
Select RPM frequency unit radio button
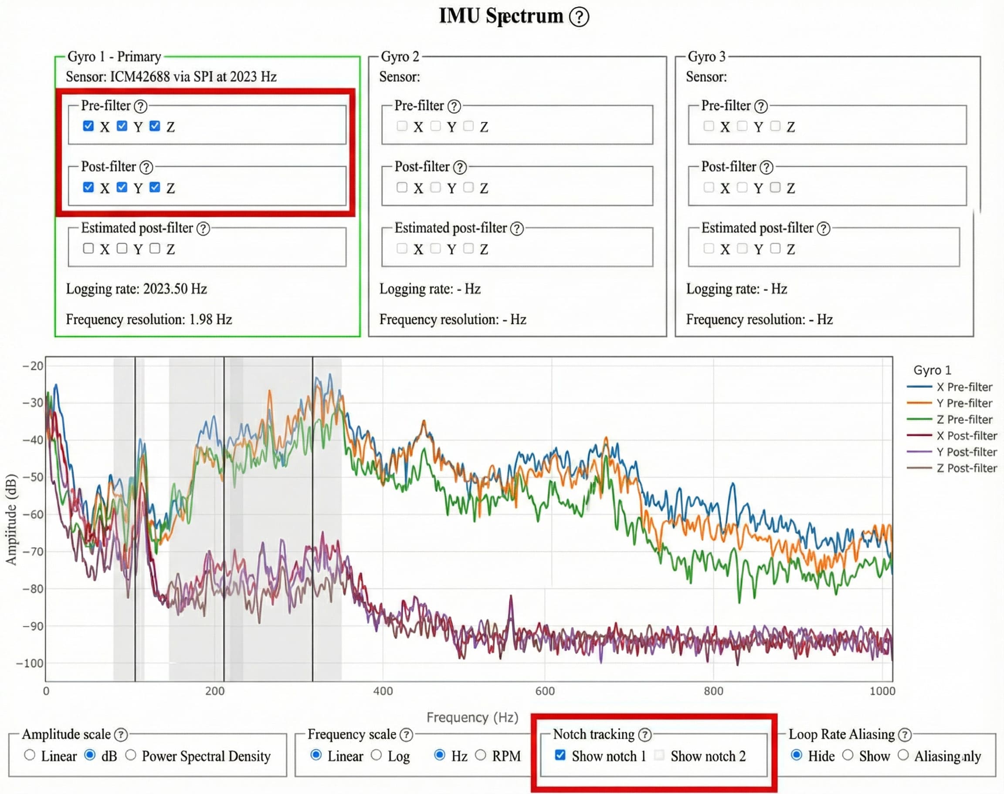coord(481,755)
